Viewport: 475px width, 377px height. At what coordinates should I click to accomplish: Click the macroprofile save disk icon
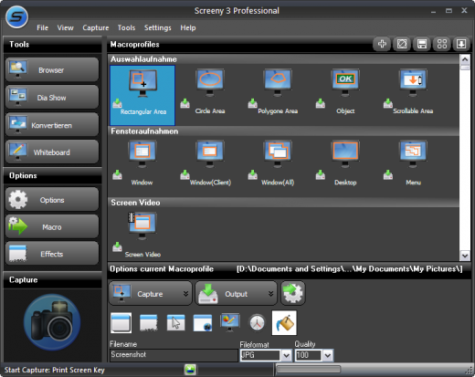pyautogui.click(x=422, y=44)
